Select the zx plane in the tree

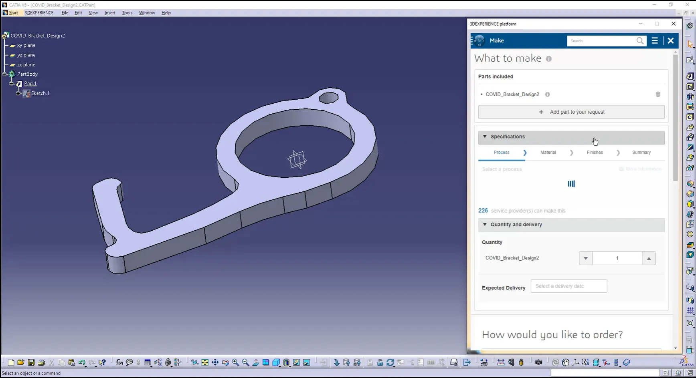pos(26,64)
